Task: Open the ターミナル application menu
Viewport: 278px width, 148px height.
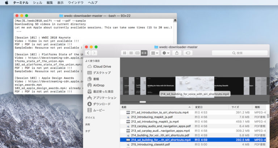Action: tap(21, 3)
